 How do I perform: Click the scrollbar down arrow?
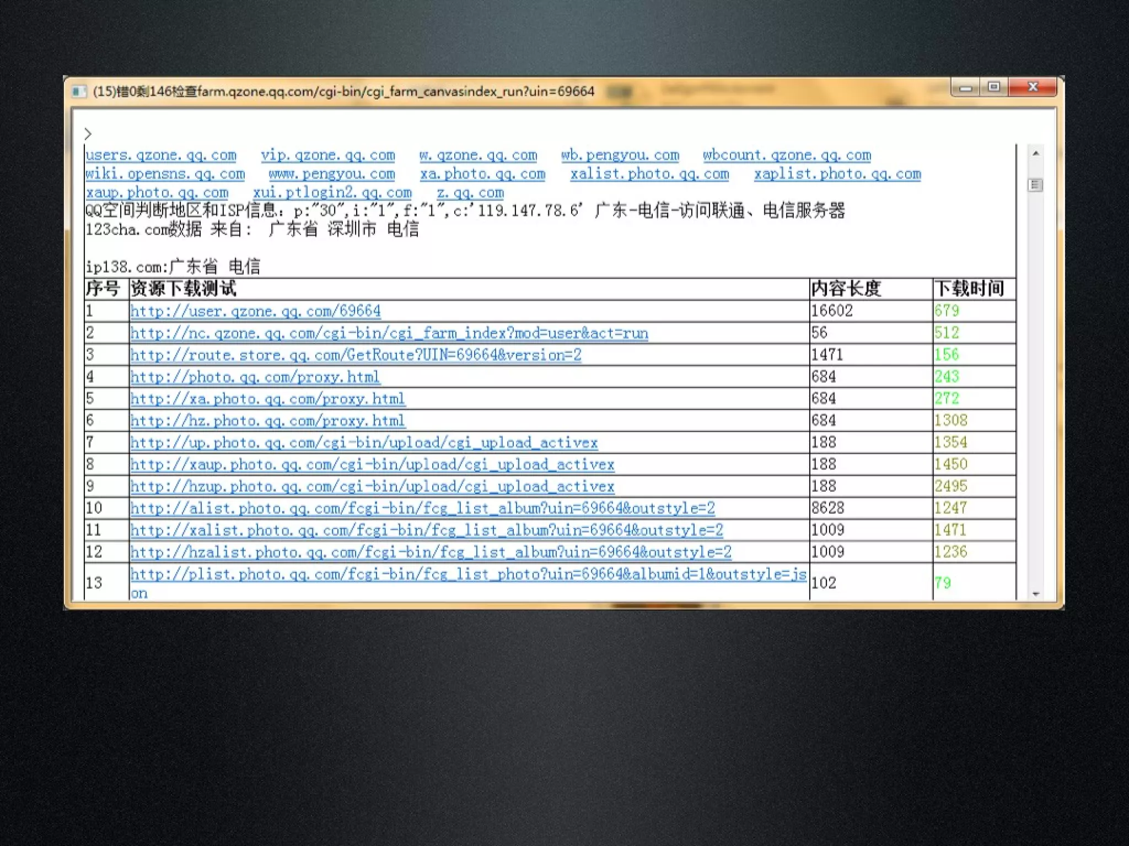click(1036, 594)
